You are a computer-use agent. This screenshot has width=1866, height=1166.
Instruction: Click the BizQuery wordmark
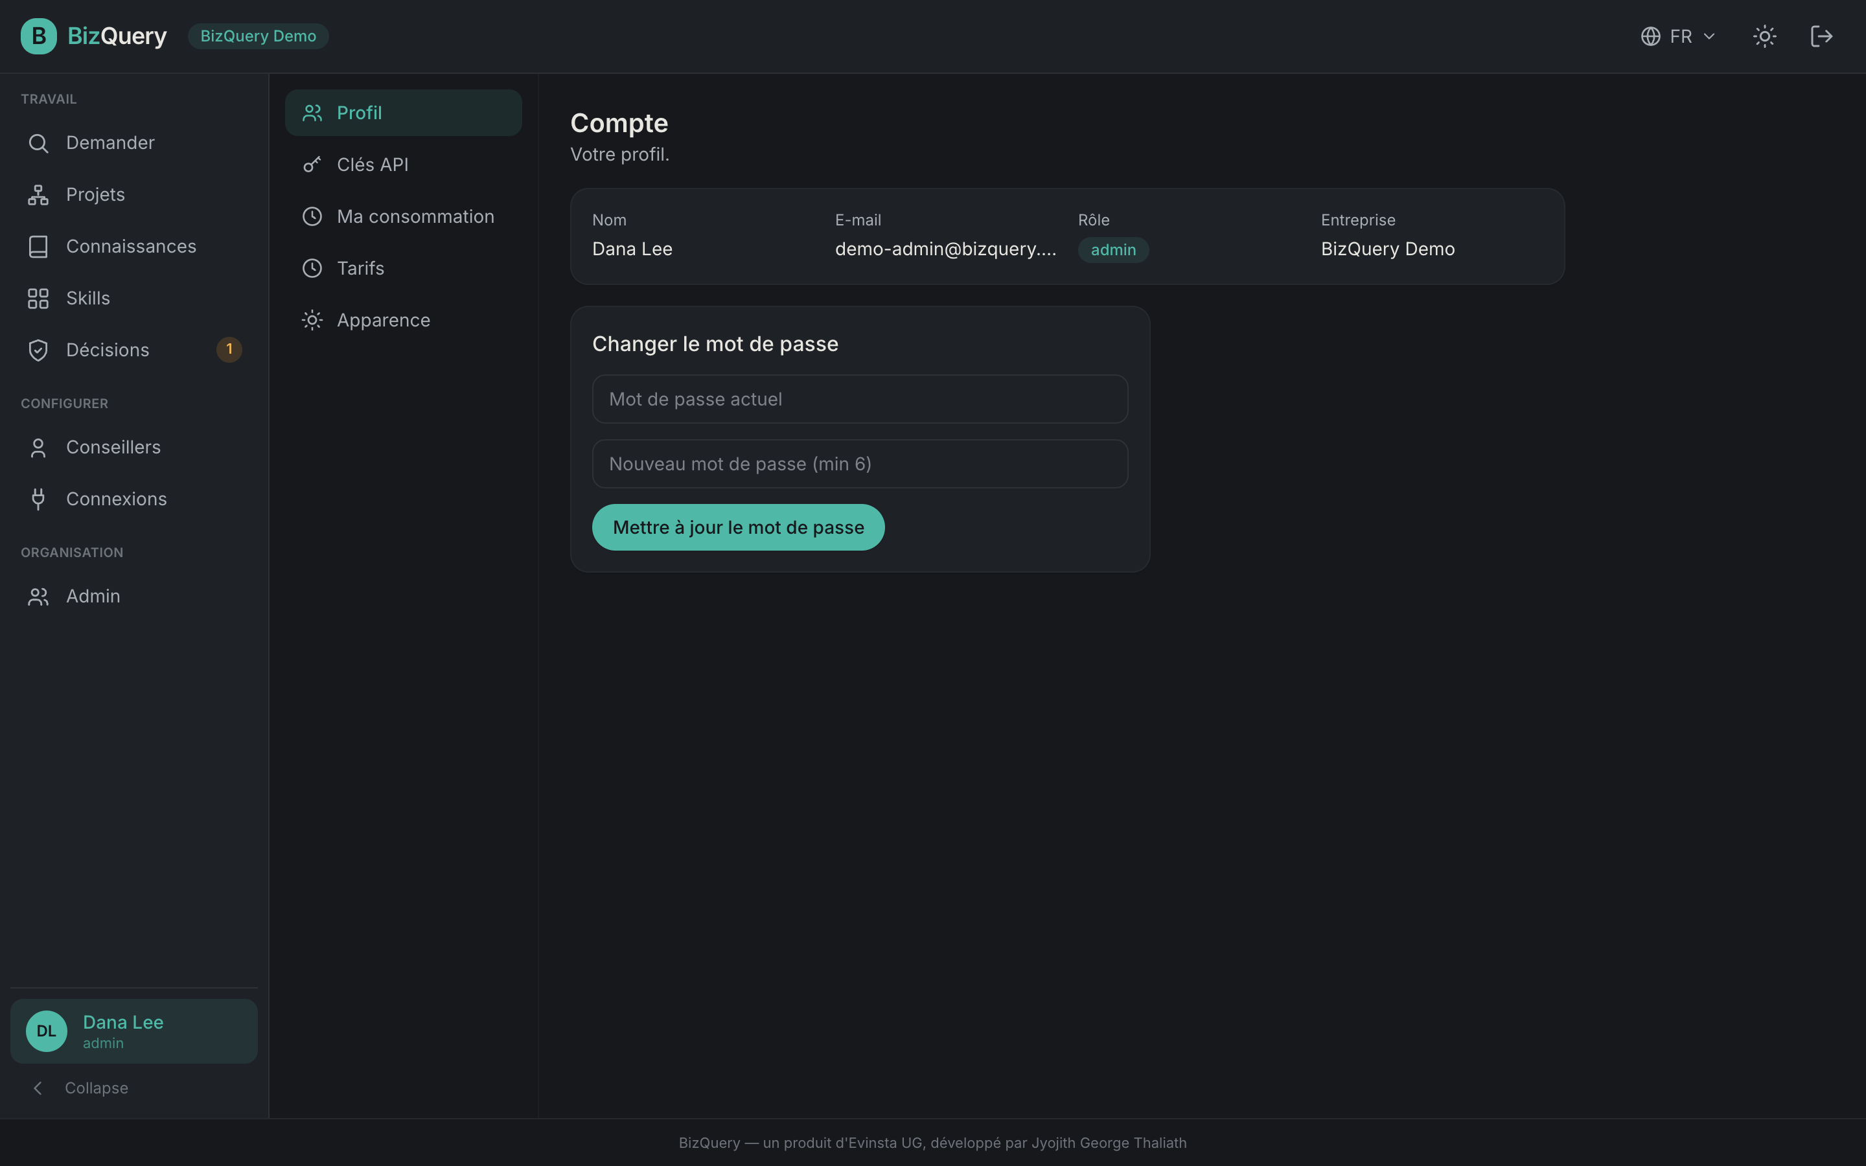(117, 36)
